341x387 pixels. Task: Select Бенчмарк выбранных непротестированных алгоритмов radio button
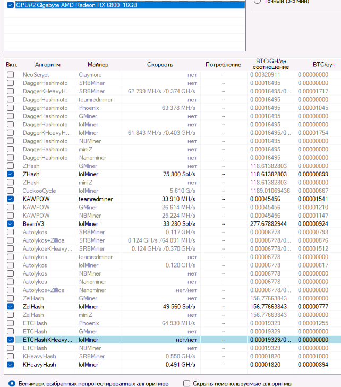pos(12,383)
